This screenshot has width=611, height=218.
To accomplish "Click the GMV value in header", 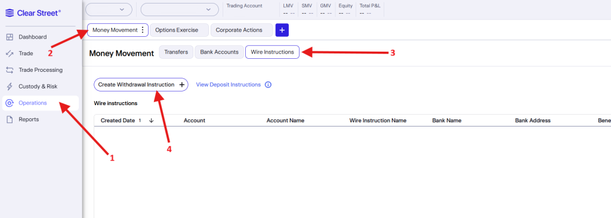I will 326,13.
